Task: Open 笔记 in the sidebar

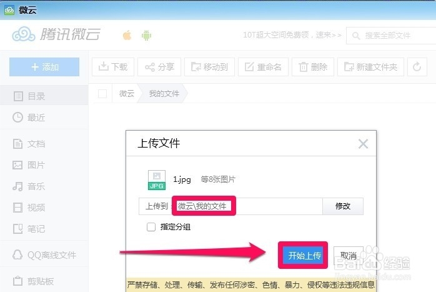Action: pyautogui.click(x=44, y=229)
